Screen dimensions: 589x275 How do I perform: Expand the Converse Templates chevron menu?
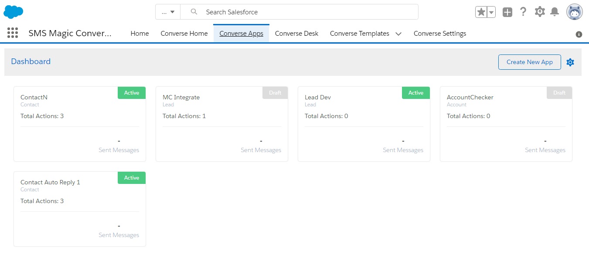[398, 34]
